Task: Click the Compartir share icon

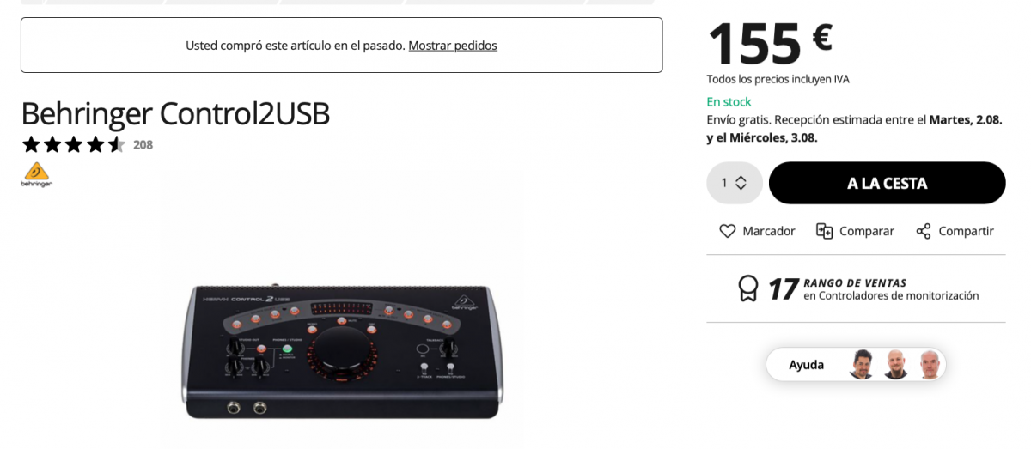Action: (x=924, y=231)
